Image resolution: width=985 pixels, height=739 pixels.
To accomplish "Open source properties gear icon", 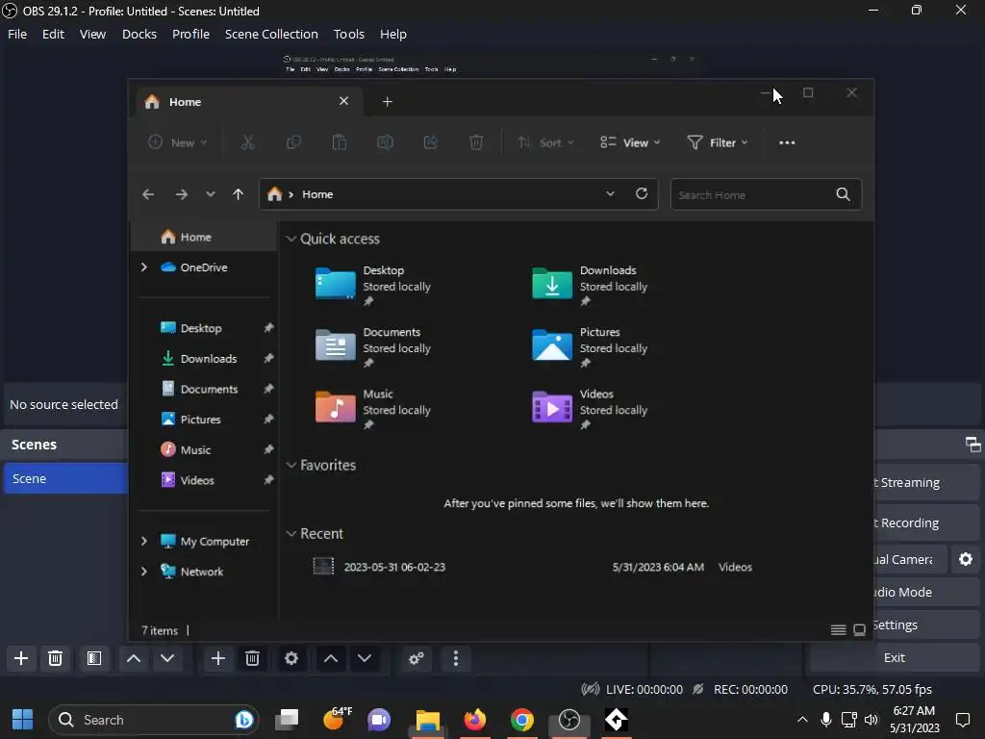I will (290, 658).
